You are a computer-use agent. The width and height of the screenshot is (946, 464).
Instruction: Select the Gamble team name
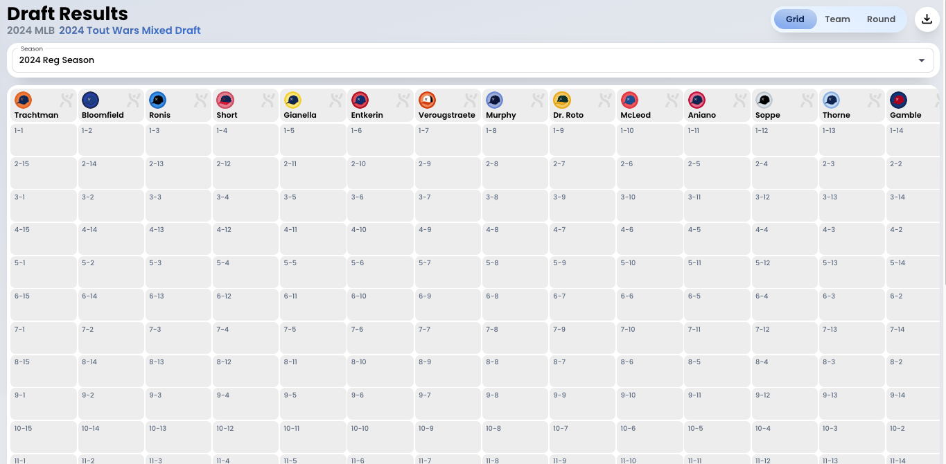tap(906, 115)
